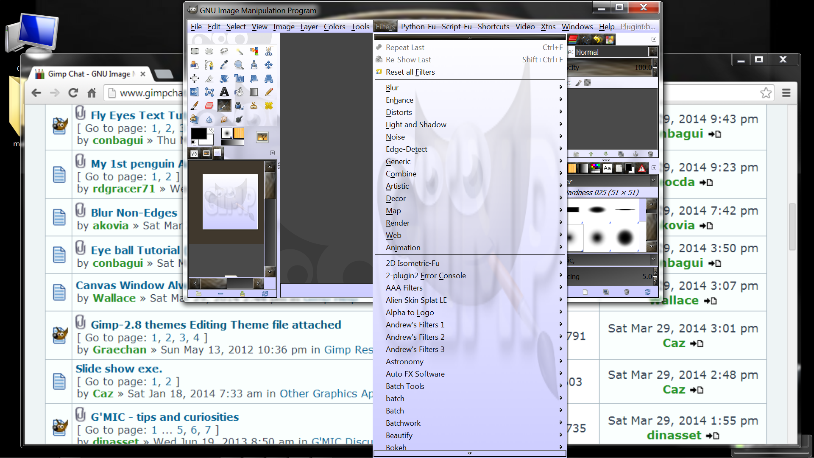Click the delete layer trash icon
Viewport: 814px width, 458px height.
pos(650,154)
